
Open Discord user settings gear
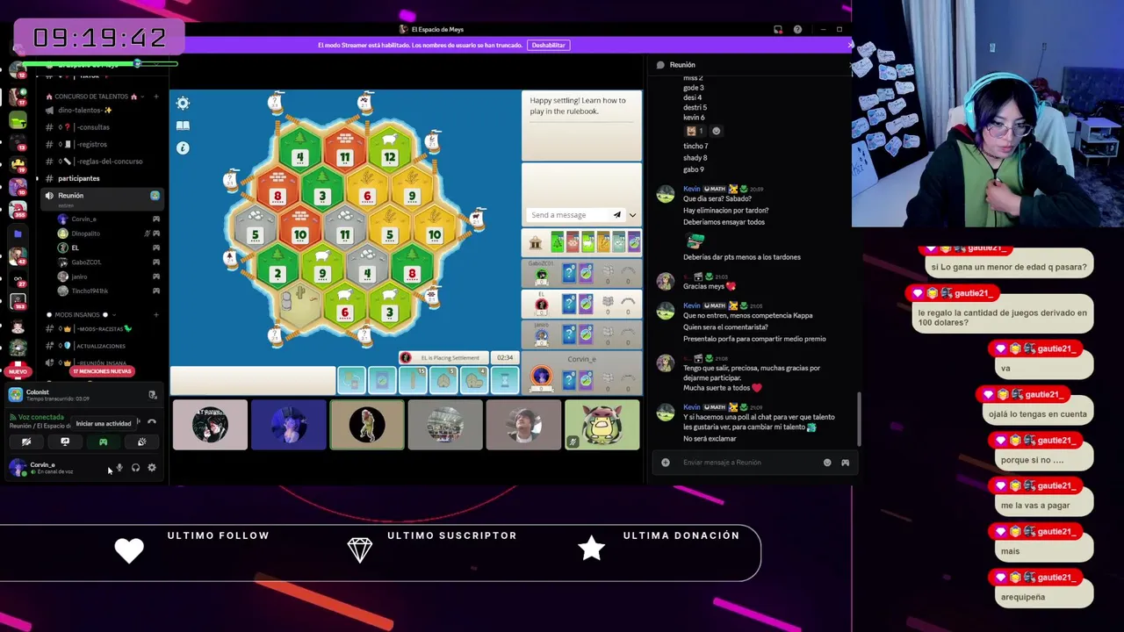(151, 468)
